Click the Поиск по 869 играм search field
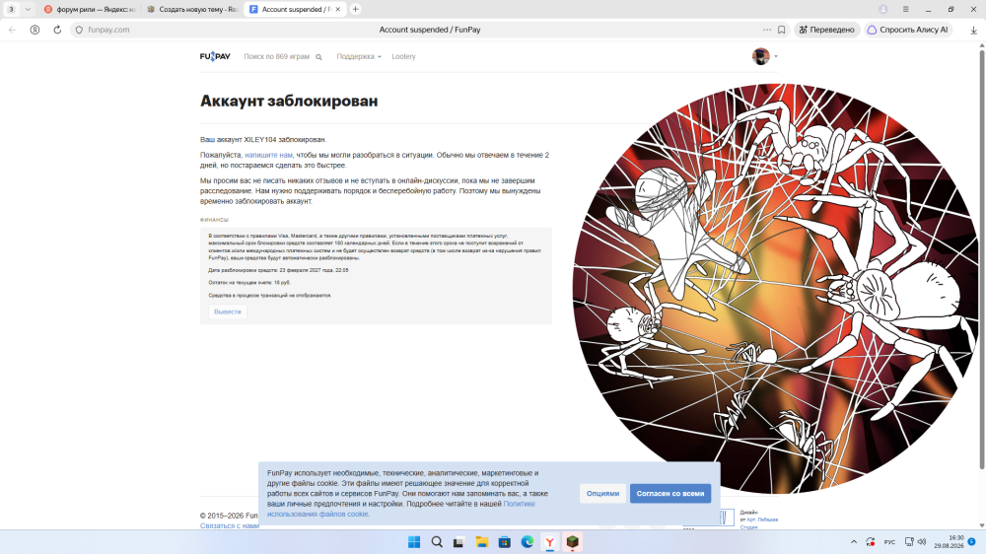This screenshot has height=554, width=986. coord(277,56)
